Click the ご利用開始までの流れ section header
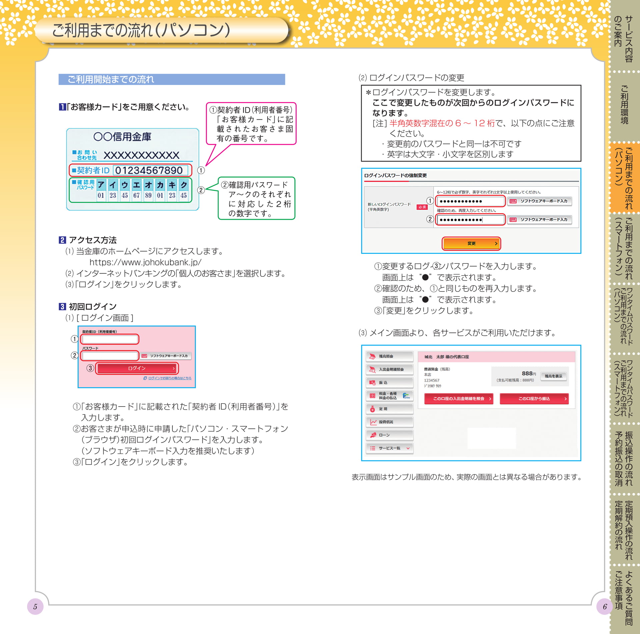The image size is (640, 634). tap(172, 79)
